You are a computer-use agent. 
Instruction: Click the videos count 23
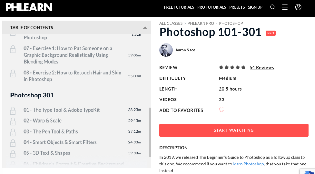(222, 100)
